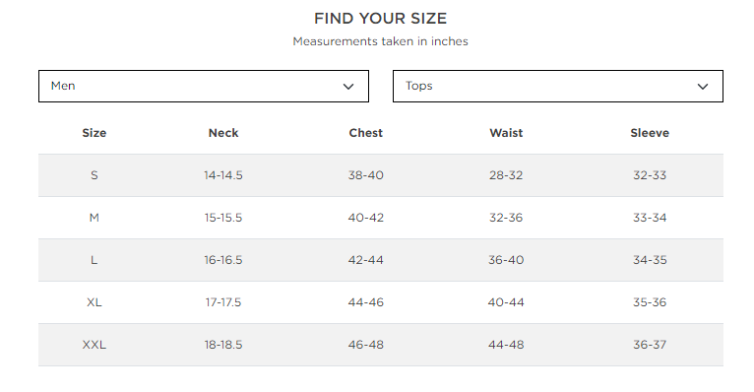Click the 36-40 waist measurement cell
Screen dimensions: 754x392
506,260
